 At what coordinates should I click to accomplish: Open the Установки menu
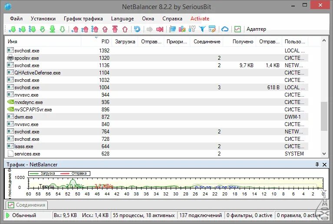pos(43,19)
